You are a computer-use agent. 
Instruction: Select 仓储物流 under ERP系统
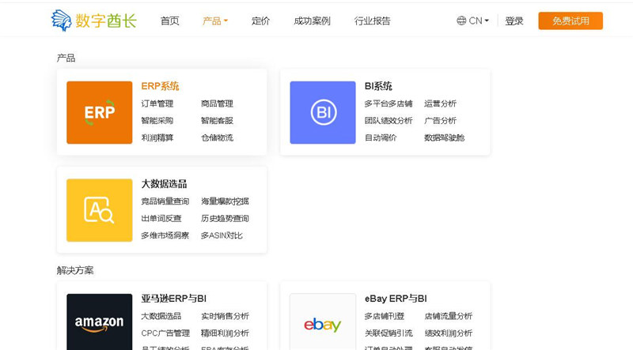pyautogui.click(x=217, y=137)
